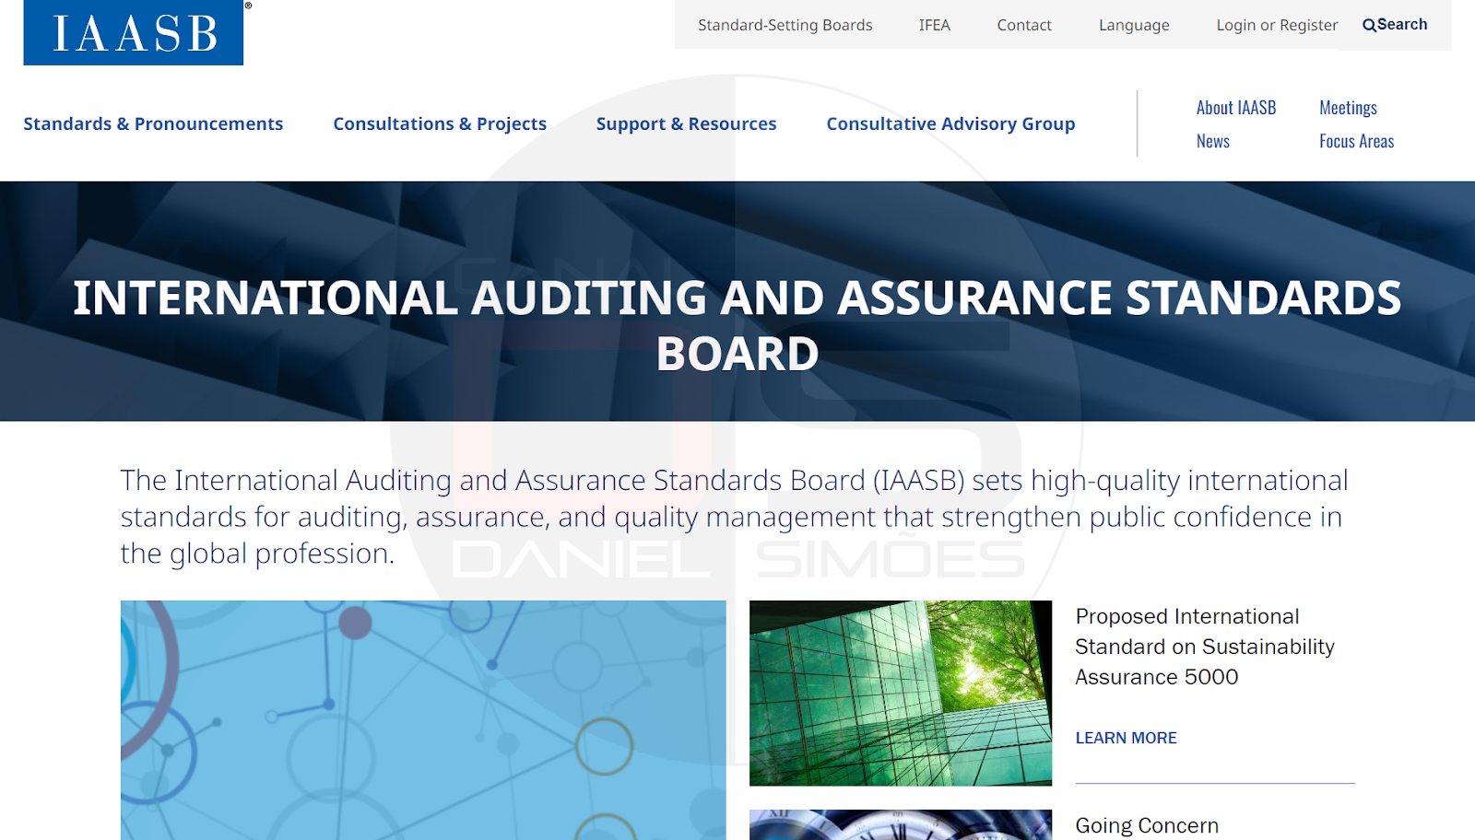The width and height of the screenshot is (1475, 840).
Task: Open the green glass building thumbnail
Action: pos(901,693)
